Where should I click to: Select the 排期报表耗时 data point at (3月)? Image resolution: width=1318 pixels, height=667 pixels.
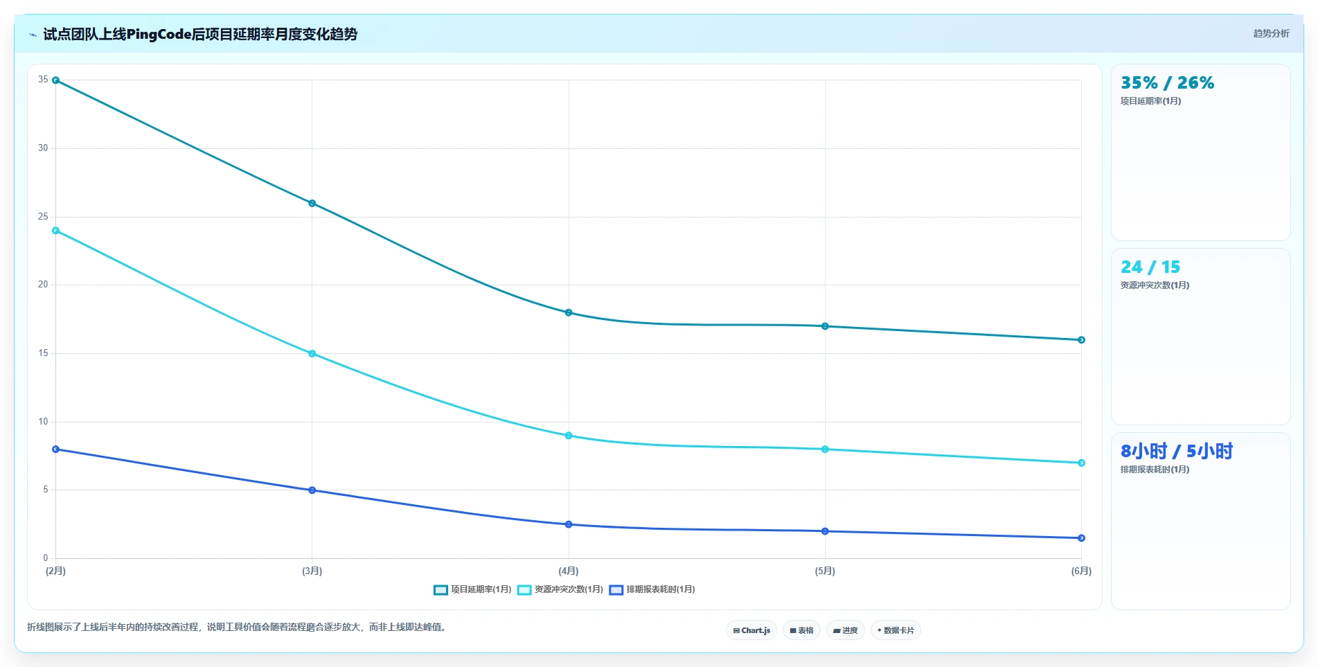pos(312,490)
